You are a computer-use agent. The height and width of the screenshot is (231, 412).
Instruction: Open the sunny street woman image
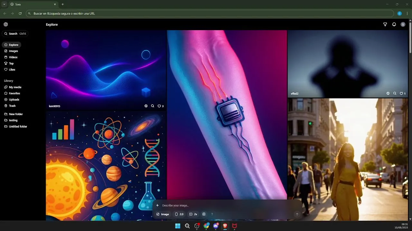point(348,159)
